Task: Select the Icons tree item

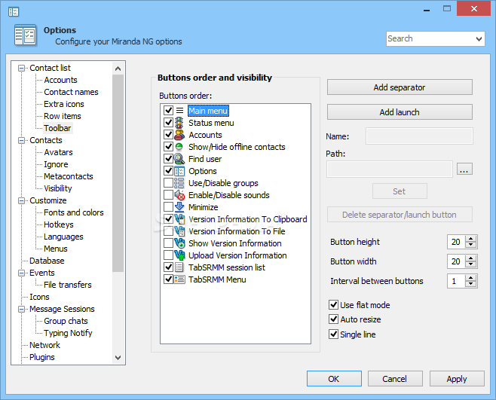Action: coord(39,297)
